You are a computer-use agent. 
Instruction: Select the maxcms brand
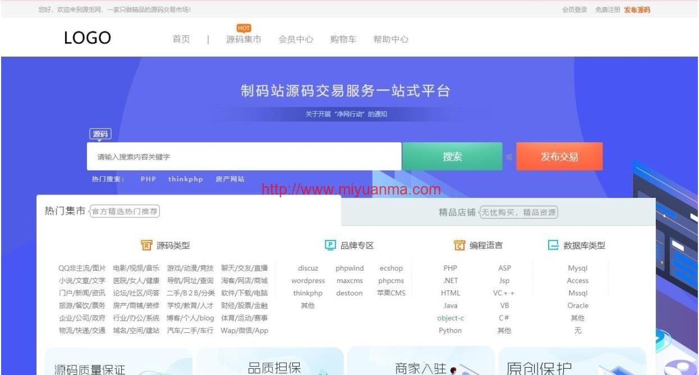[x=349, y=280]
